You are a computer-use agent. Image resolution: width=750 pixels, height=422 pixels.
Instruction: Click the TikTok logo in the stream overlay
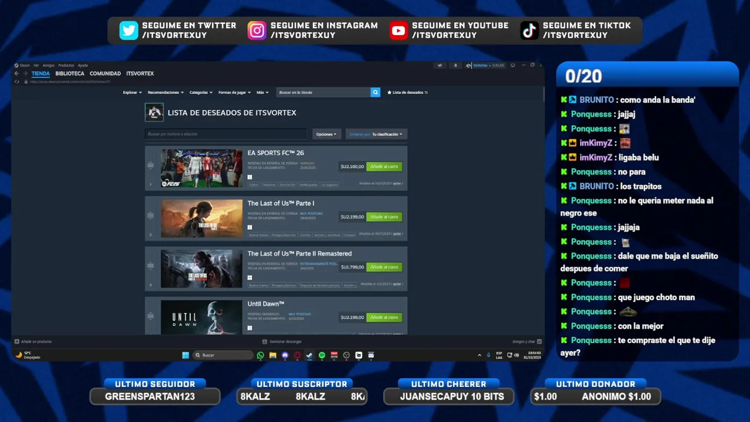[530, 30]
